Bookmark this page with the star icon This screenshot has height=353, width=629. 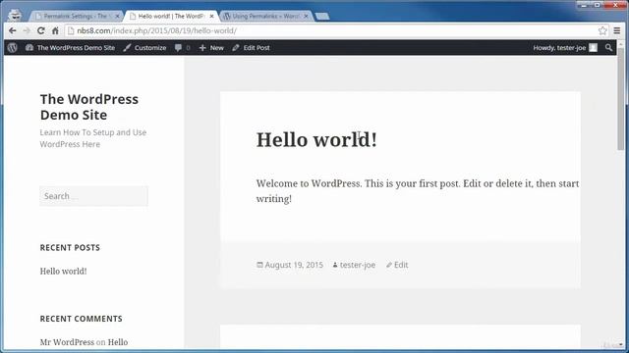point(602,30)
